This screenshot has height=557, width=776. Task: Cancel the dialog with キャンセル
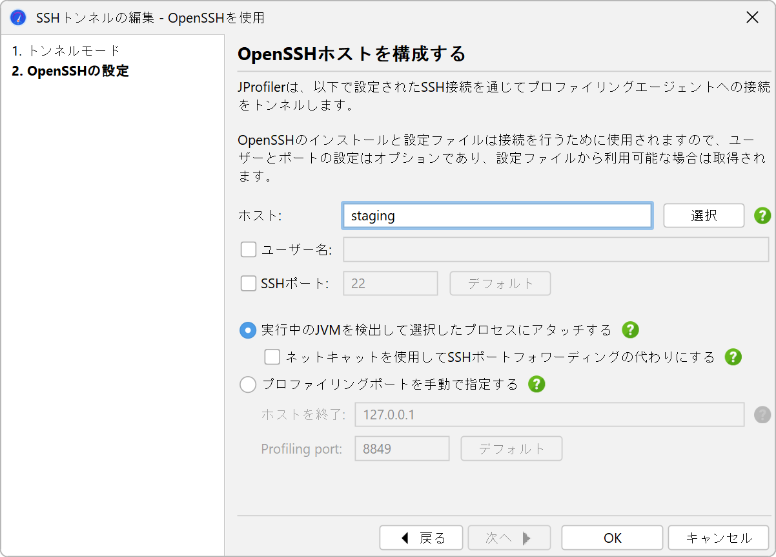[x=719, y=538]
